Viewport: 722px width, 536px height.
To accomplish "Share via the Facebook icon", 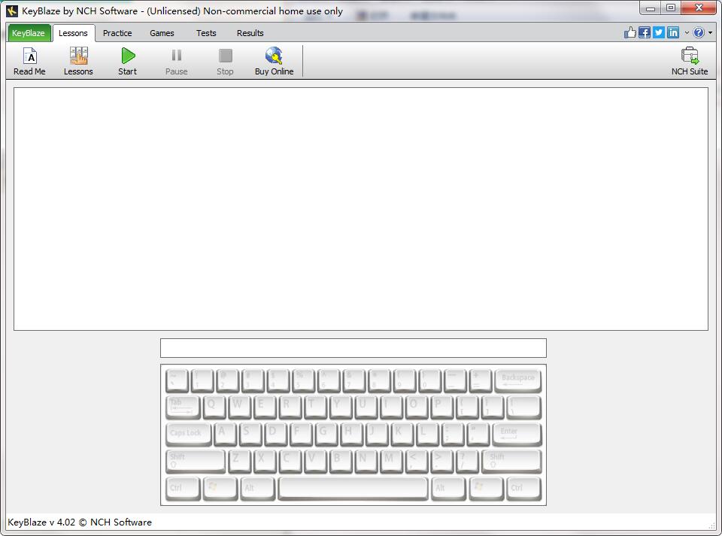I will point(645,32).
